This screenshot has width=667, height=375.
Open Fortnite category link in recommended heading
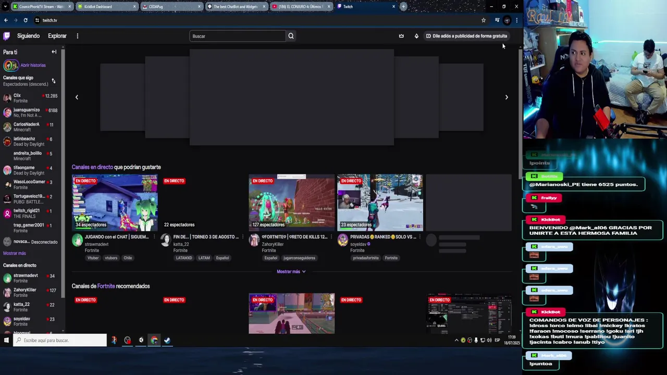(x=106, y=286)
